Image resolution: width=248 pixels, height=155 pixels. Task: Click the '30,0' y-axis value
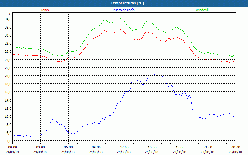click(8, 35)
